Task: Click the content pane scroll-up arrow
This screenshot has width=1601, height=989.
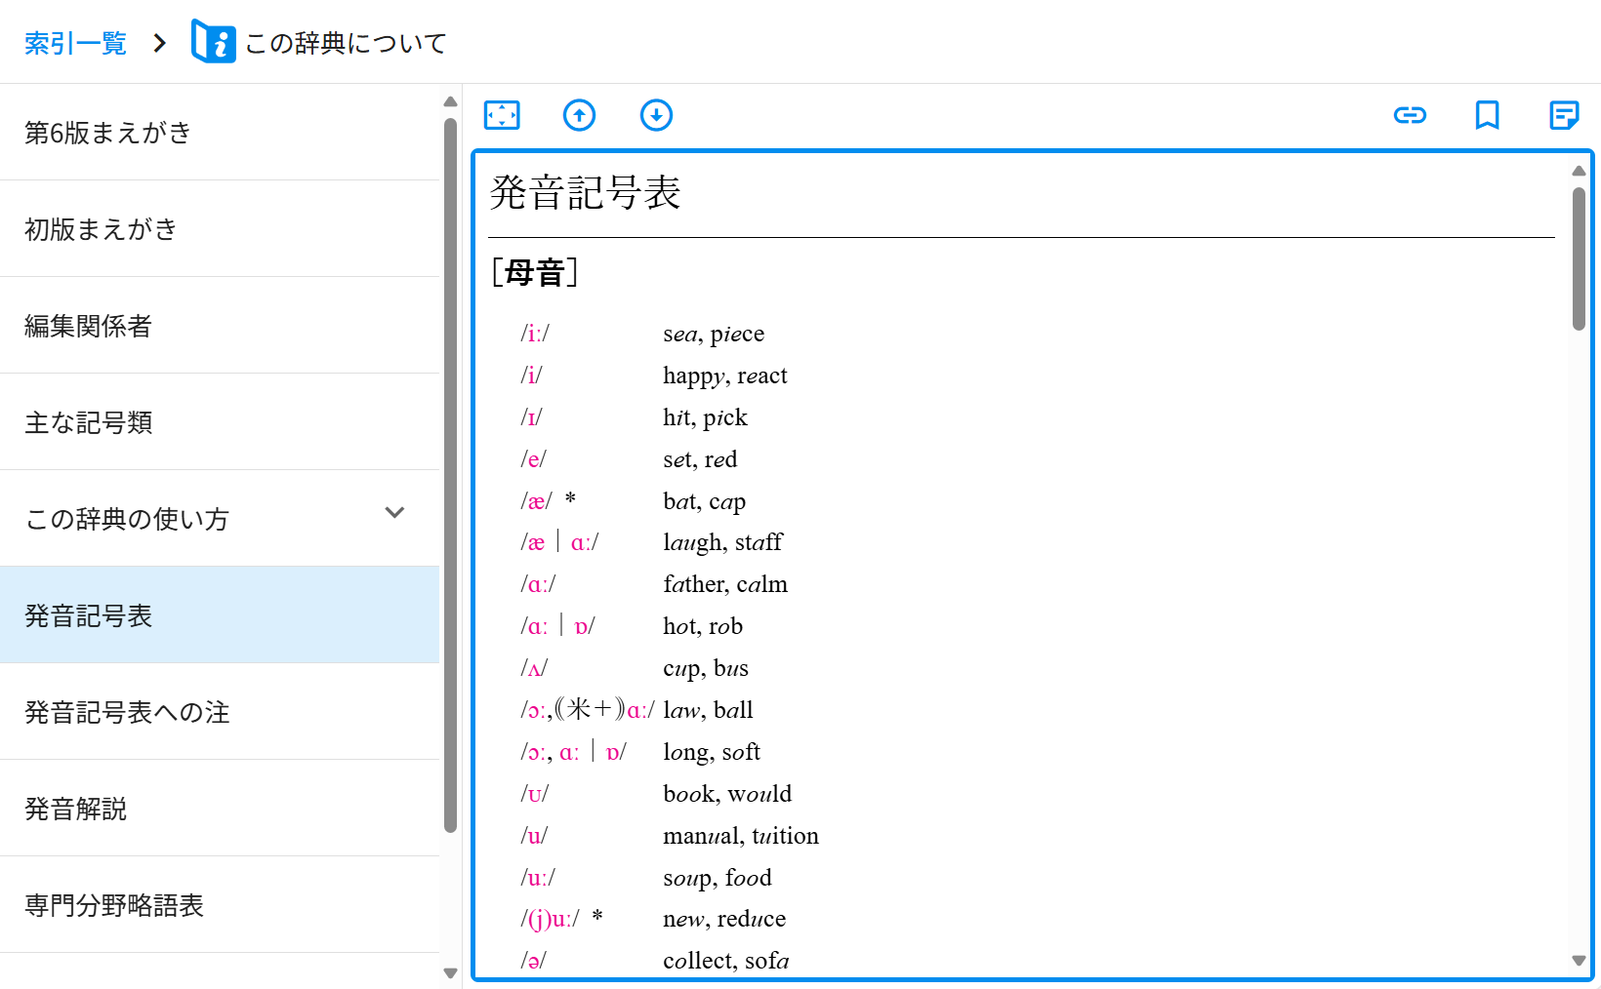Action: click(1579, 171)
